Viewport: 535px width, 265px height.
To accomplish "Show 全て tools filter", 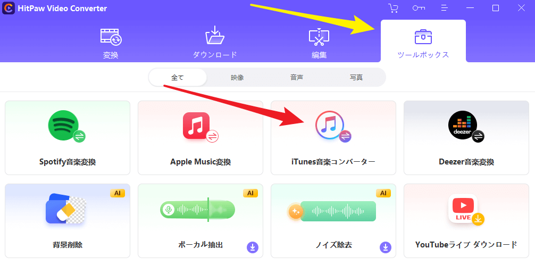I will (x=178, y=78).
